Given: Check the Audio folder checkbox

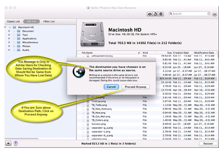Looking at the screenshot, I should (x=14, y=50).
